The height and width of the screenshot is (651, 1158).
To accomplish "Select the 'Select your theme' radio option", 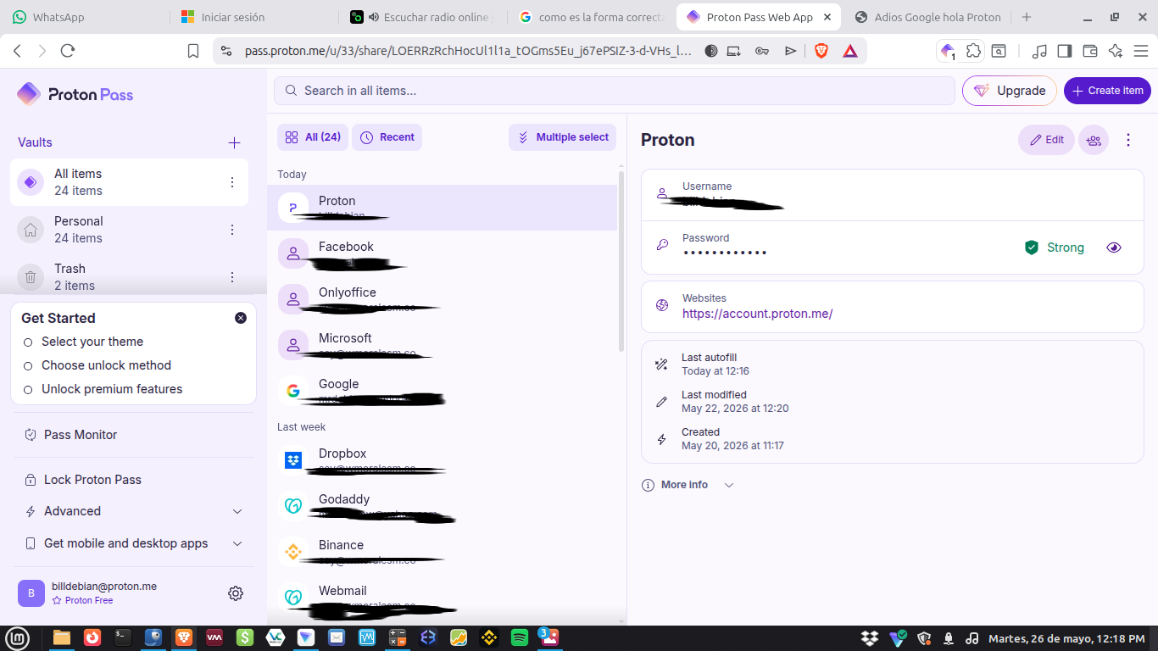I will click(x=28, y=342).
